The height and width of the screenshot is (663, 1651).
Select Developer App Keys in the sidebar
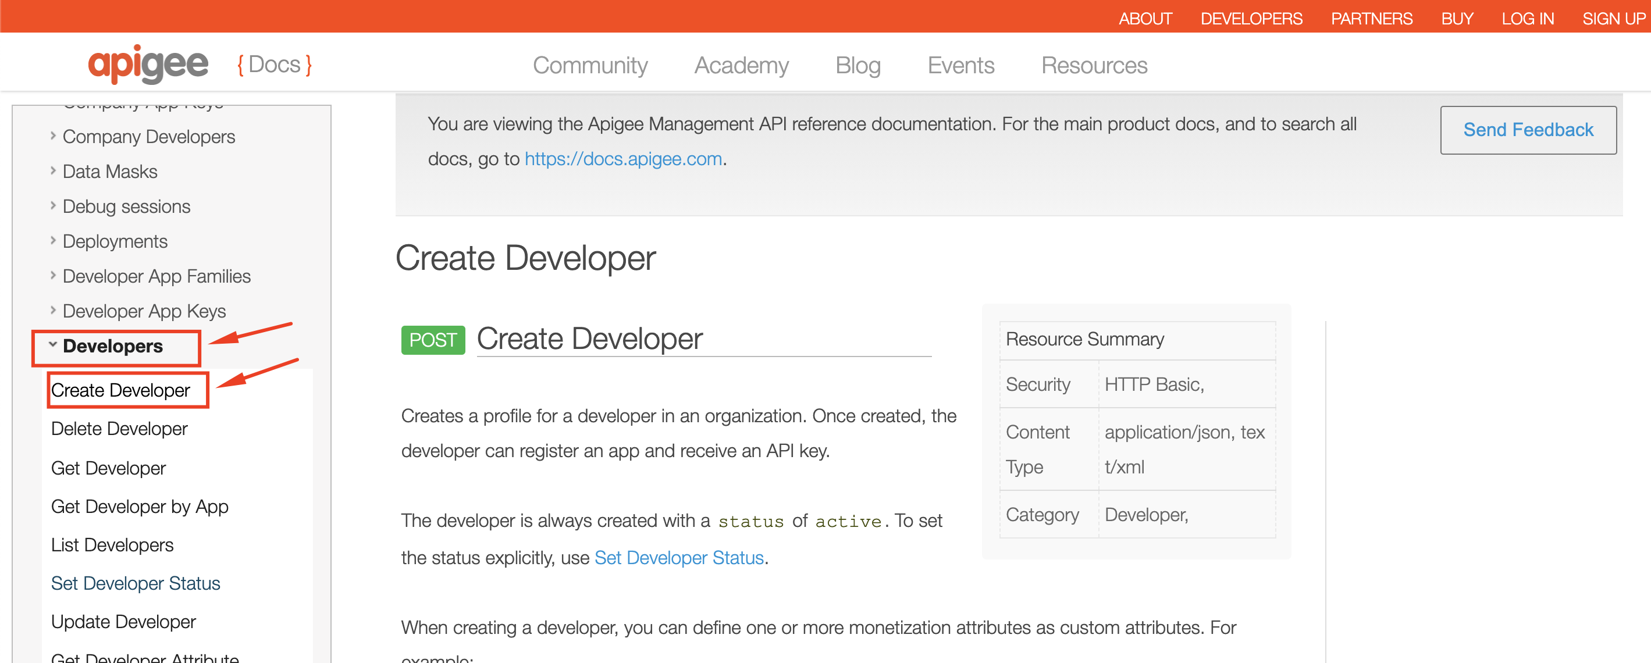[x=144, y=311]
